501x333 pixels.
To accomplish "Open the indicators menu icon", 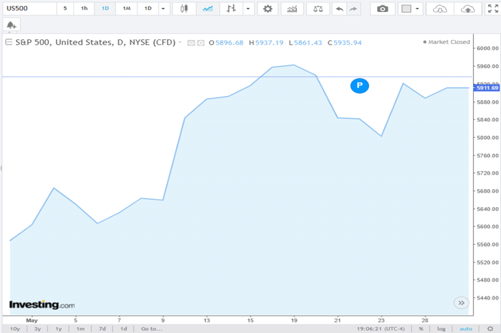I will 292,9.
